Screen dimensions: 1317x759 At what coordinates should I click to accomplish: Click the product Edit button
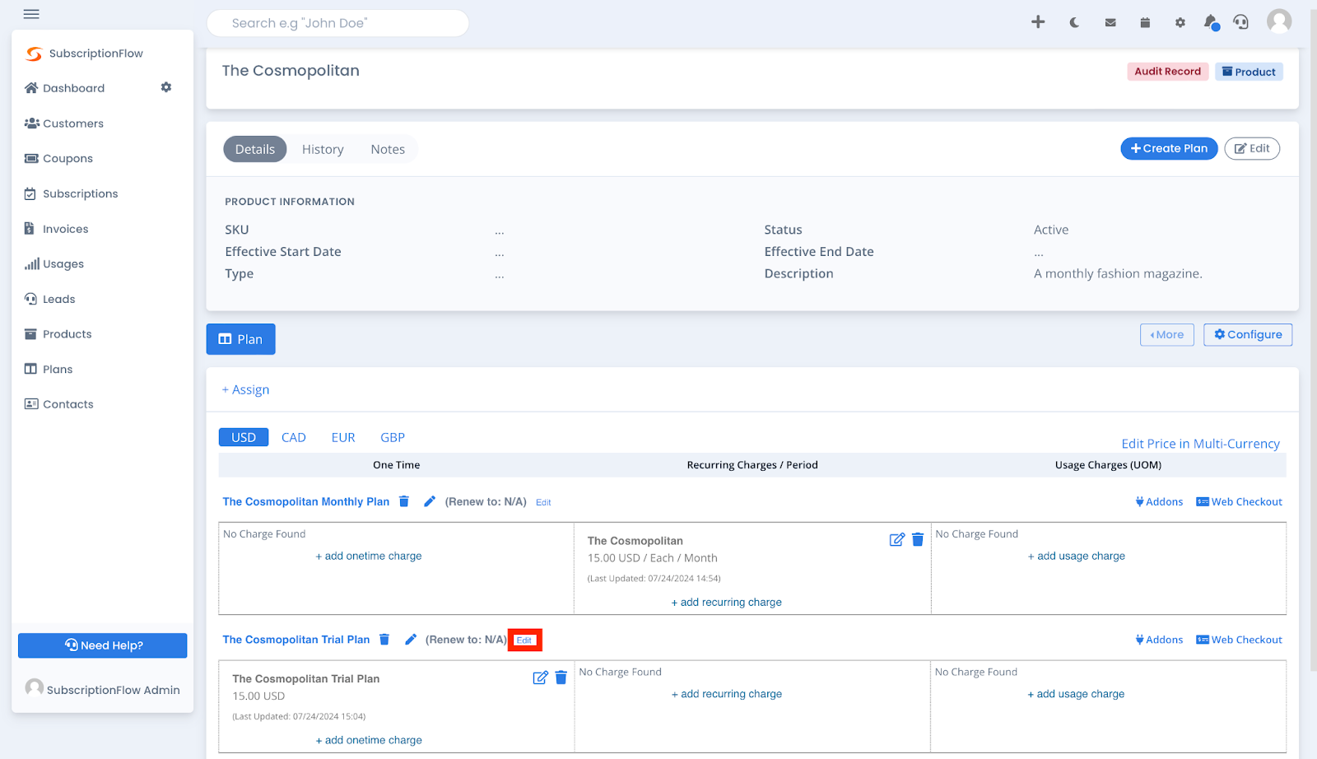point(1252,148)
